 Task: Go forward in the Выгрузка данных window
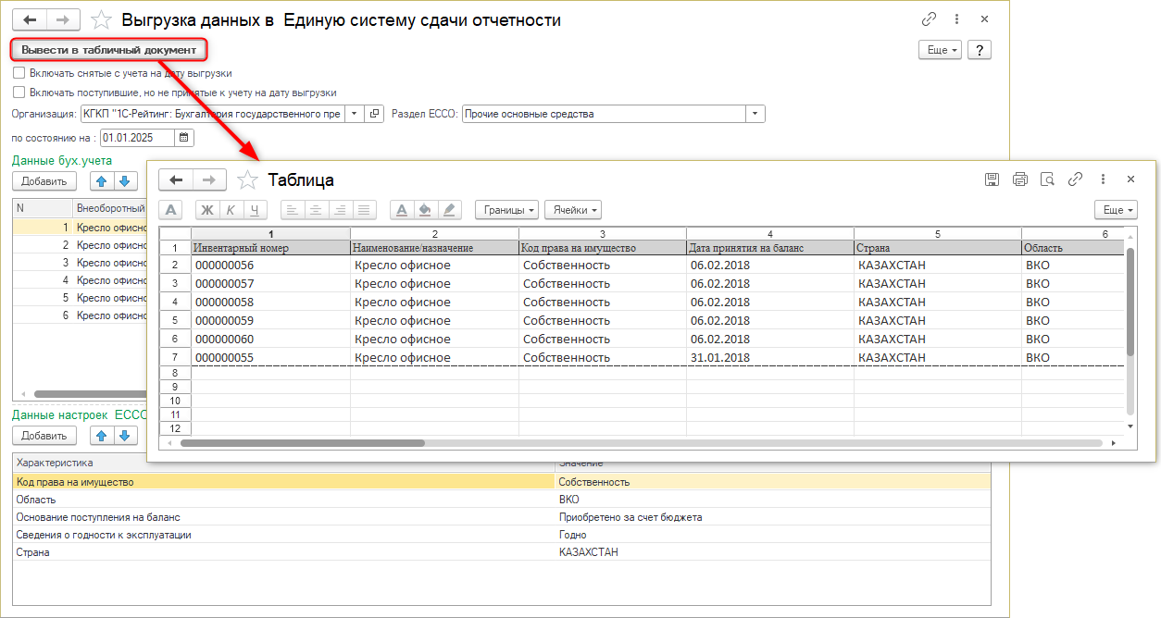tap(64, 19)
